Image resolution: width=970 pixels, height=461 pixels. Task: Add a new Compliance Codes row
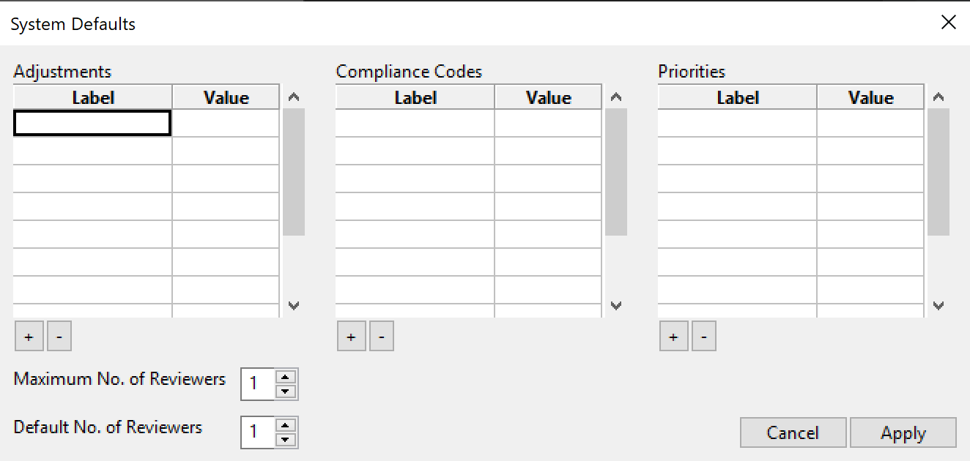[x=351, y=337]
